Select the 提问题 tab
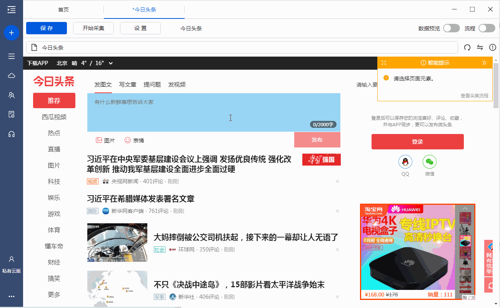500x308 pixels. [x=152, y=85]
